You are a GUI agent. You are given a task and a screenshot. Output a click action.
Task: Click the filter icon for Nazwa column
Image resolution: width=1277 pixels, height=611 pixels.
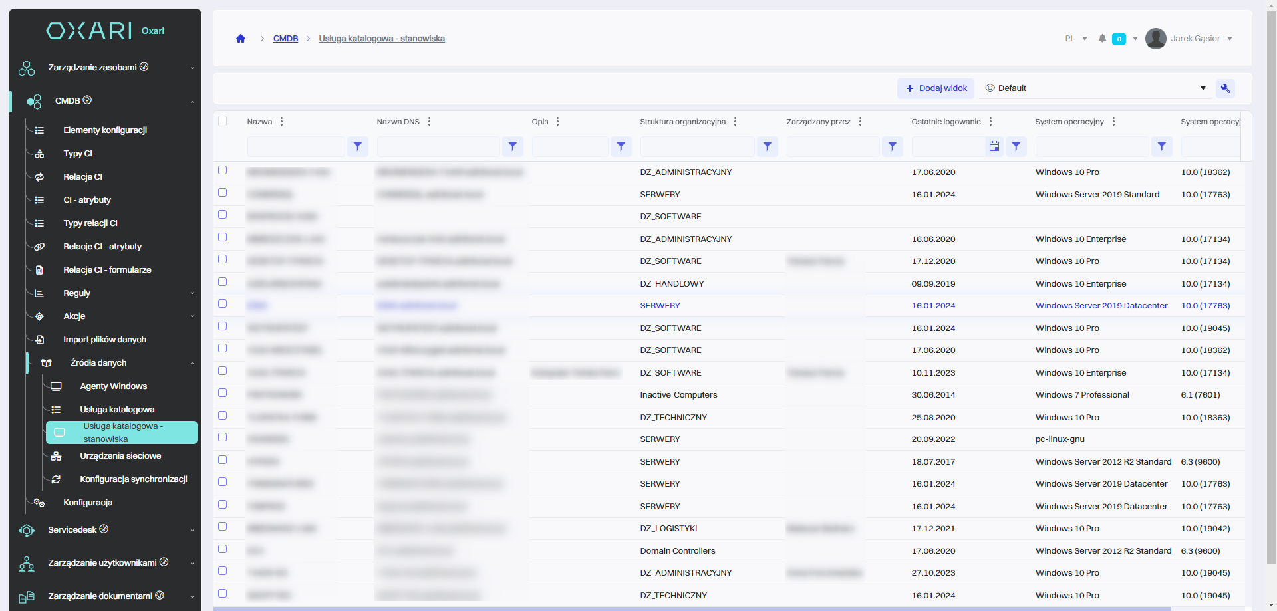point(358,146)
